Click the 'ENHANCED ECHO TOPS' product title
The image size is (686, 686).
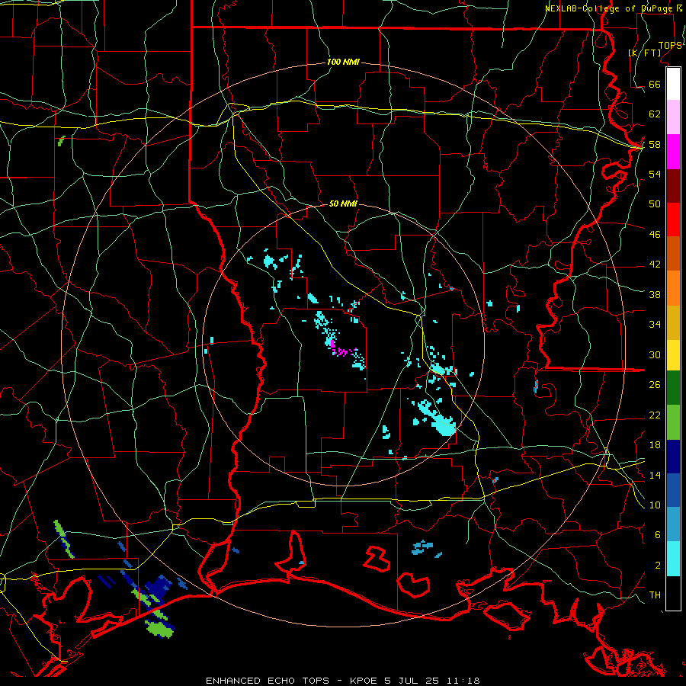tap(268, 681)
